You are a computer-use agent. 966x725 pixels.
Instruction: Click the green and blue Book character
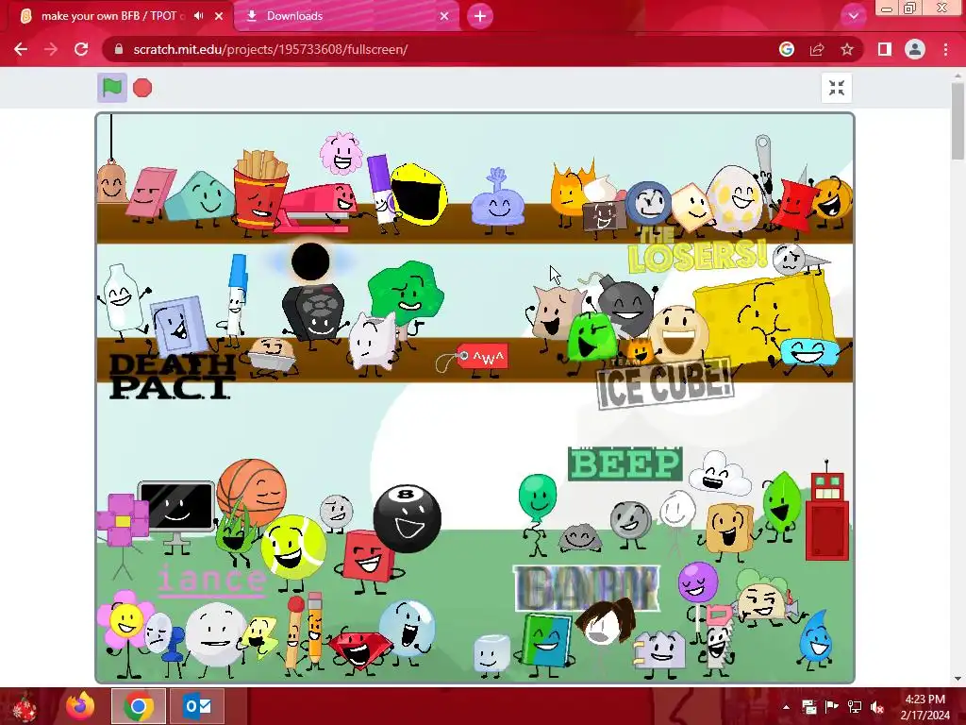coord(547,641)
